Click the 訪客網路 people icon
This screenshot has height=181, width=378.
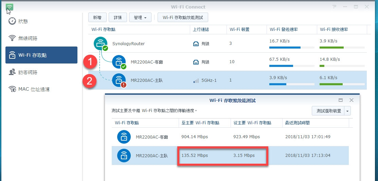click(12, 72)
